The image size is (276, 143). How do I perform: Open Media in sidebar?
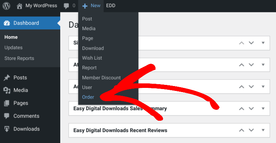click(21, 90)
